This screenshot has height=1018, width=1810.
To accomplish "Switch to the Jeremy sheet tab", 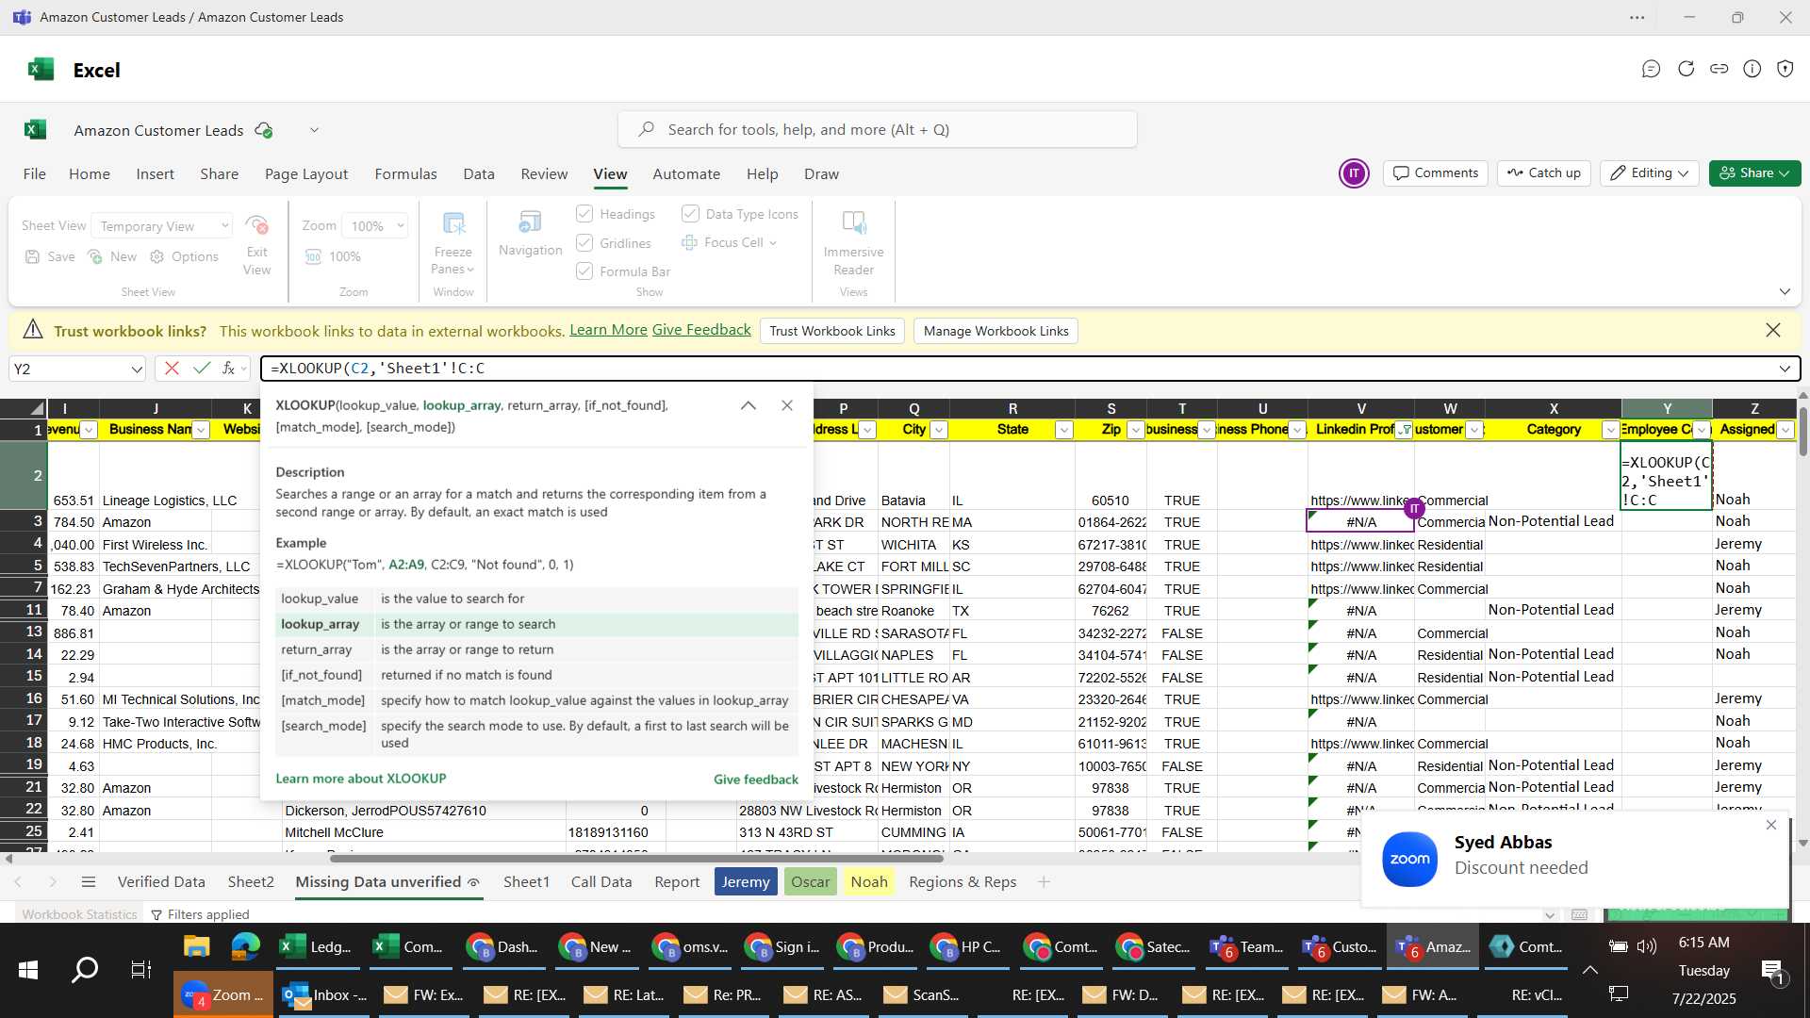I will coord(746,882).
